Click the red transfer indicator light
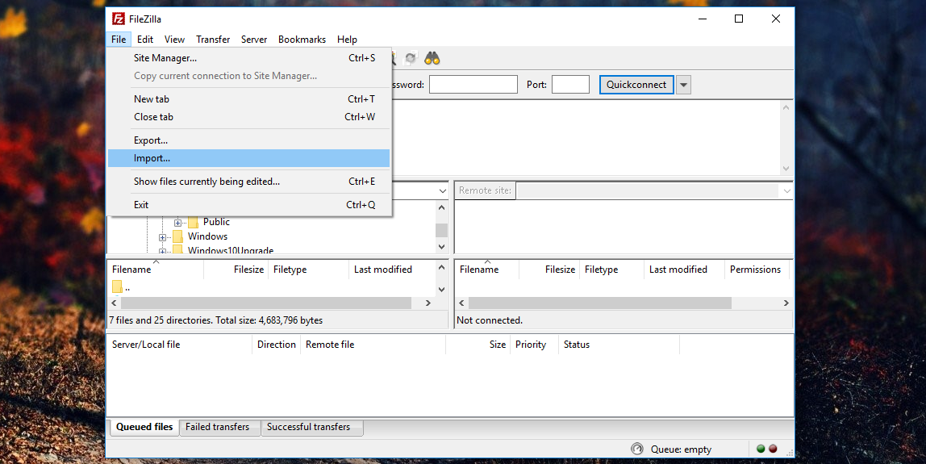This screenshot has height=464, width=926. [x=773, y=449]
